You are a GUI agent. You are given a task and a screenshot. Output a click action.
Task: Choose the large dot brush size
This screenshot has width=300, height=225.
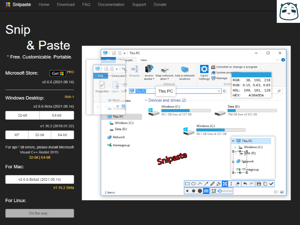click(200, 191)
